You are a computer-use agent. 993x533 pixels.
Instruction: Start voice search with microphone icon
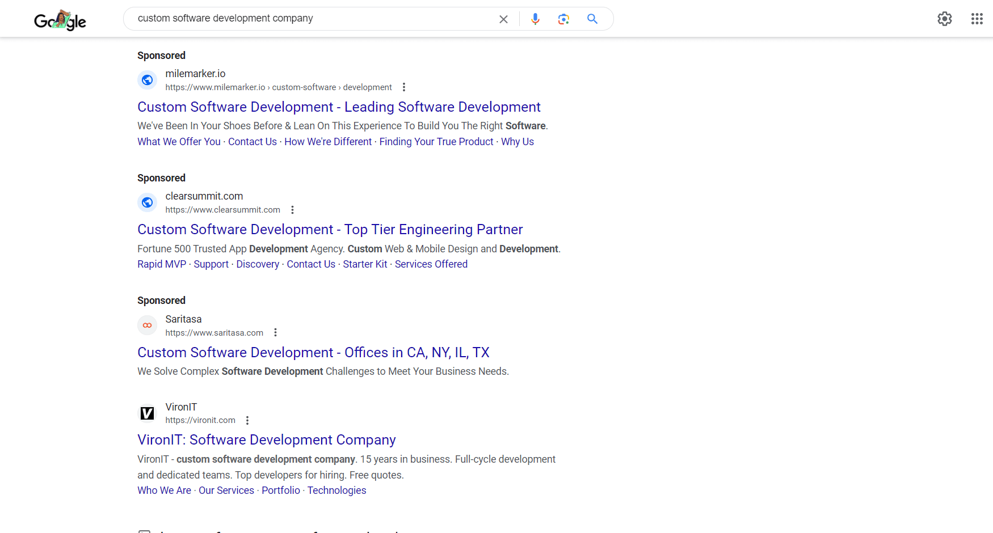tap(535, 19)
